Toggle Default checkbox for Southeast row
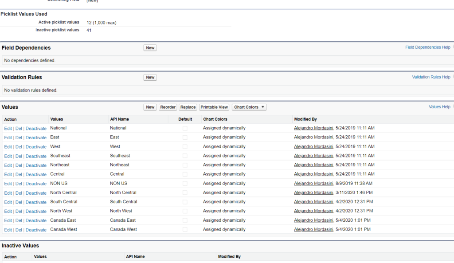 (185, 156)
